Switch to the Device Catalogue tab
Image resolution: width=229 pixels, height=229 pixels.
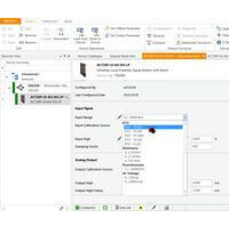[90, 56]
